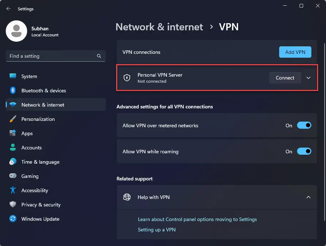Connect to Personal VPN Server

point(285,78)
